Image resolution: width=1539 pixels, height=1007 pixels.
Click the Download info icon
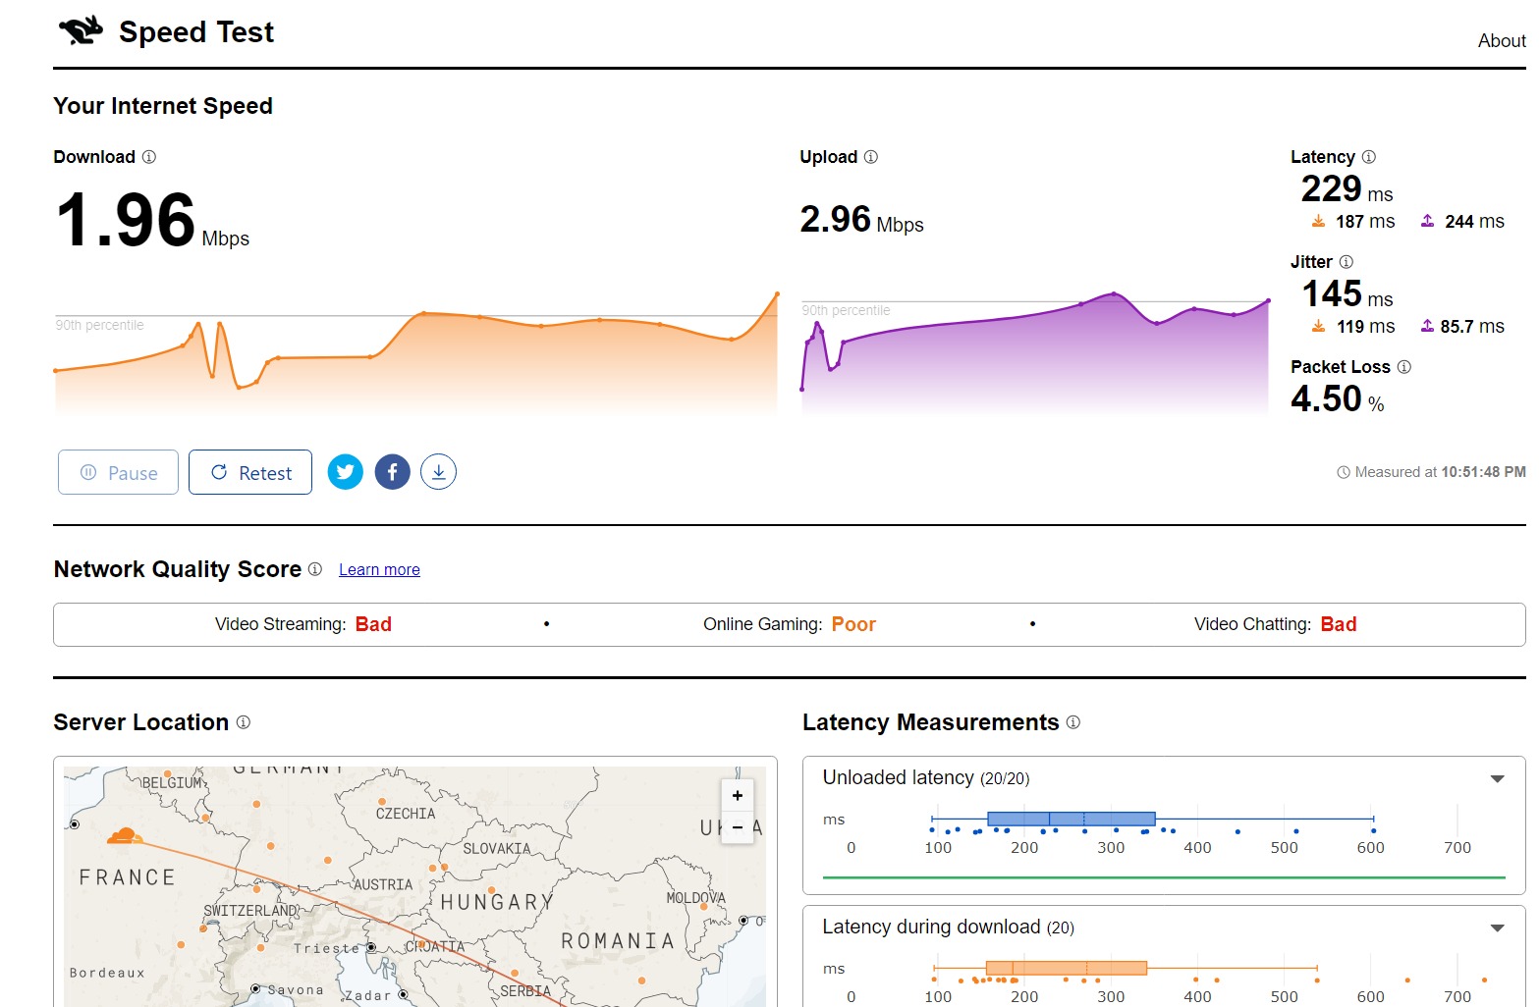(x=149, y=157)
